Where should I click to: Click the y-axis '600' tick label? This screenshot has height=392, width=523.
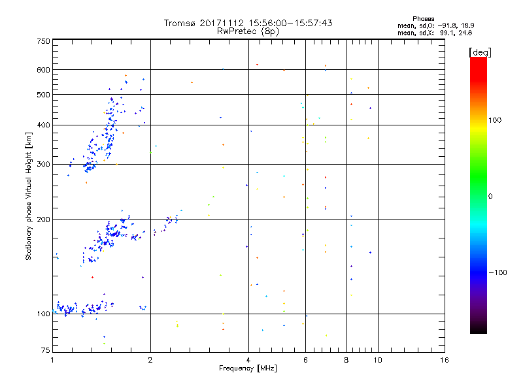click(43, 70)
